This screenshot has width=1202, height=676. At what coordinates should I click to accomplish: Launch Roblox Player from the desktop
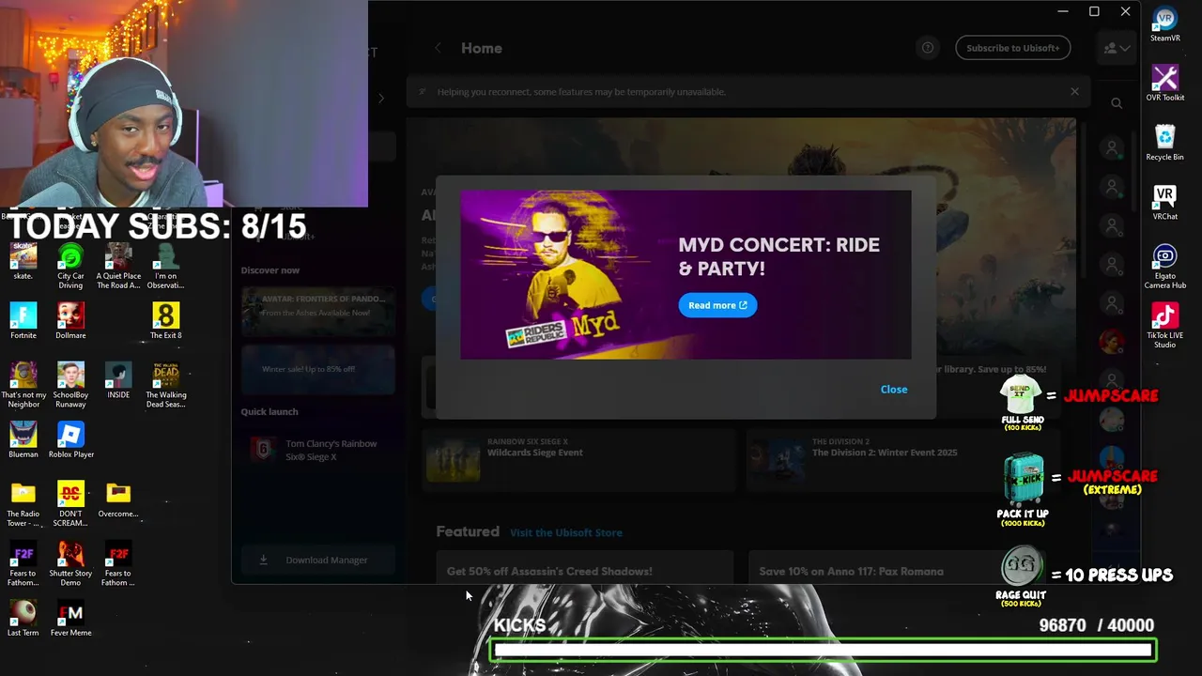pyautogui.click(x=70, y=439)
